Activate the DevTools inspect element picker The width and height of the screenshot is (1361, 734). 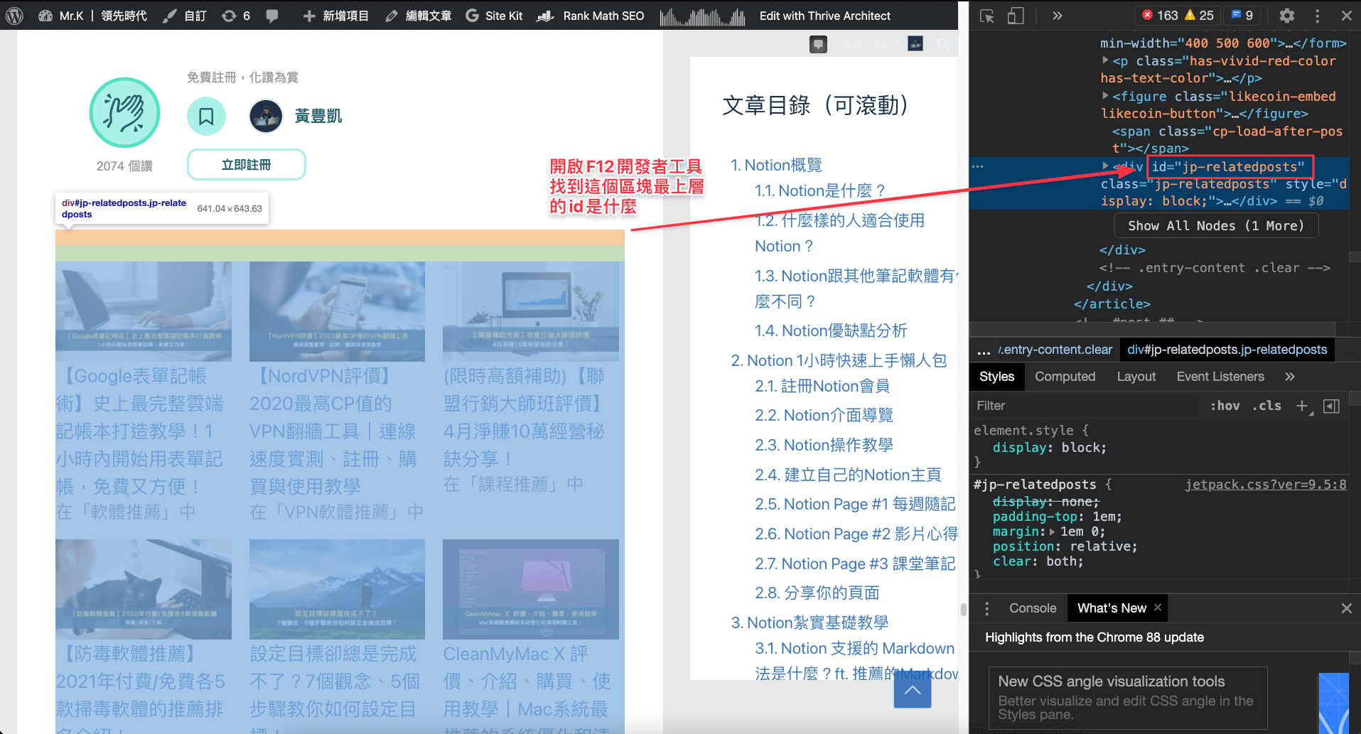pyautogui.click(x=986, y=16)
